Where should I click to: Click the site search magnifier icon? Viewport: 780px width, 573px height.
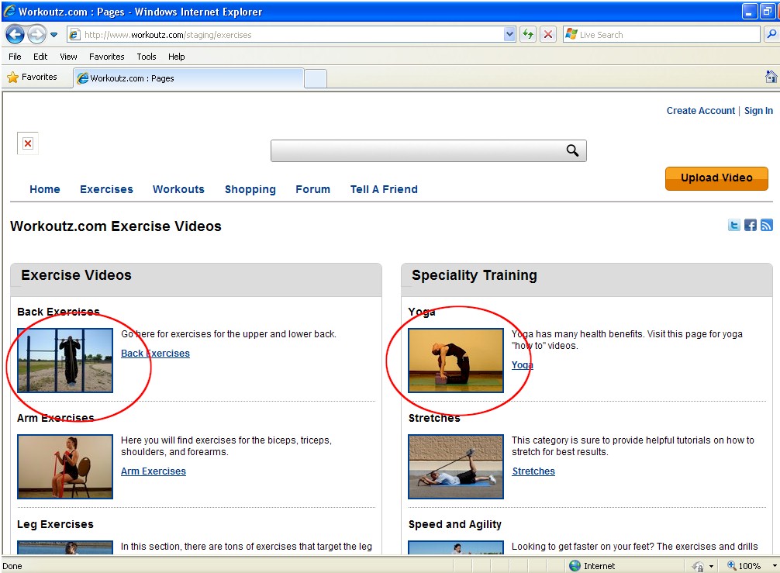tap(572, 150)
